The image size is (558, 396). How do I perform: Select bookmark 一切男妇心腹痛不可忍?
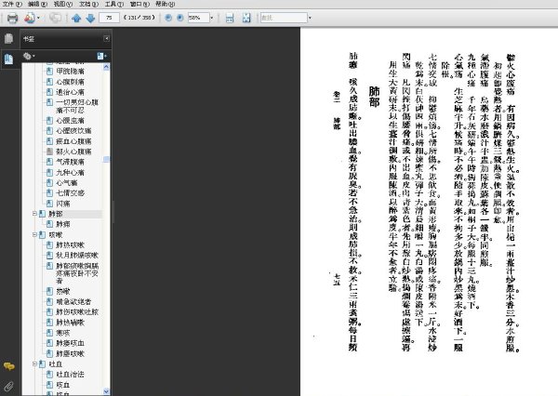click(x=77, y=106)
